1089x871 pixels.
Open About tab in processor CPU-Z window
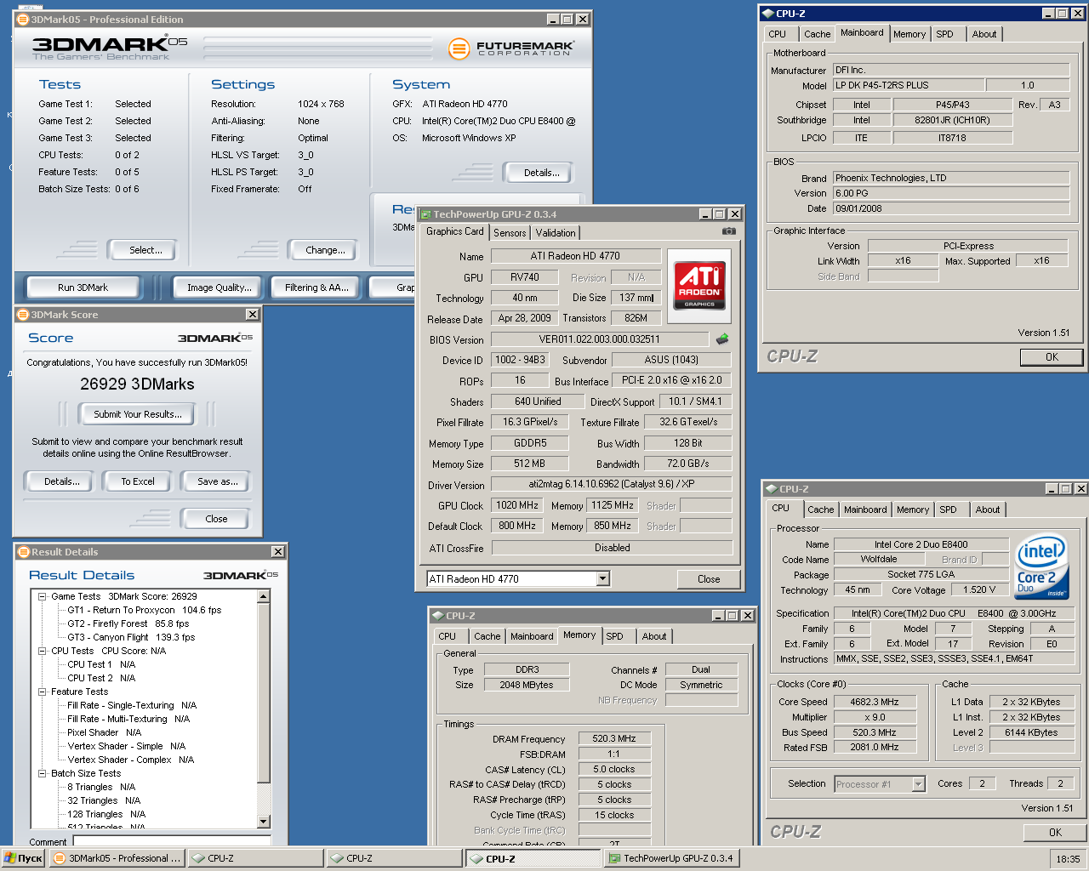point(988,510)
